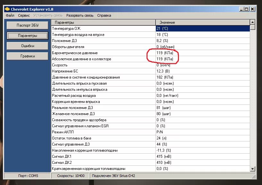
Task: Click the Скорость: 10400 status entry
Action: pyautogui.click(x=70, y=176)
